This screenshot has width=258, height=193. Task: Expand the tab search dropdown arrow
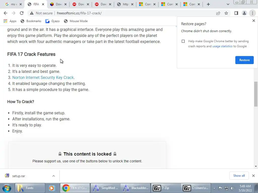coord(228,4)
